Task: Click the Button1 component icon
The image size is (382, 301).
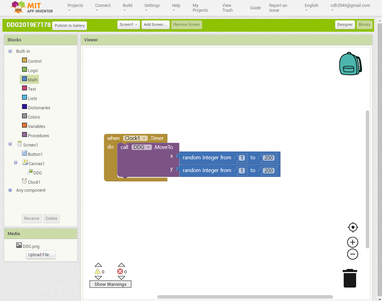Action: 25,153
